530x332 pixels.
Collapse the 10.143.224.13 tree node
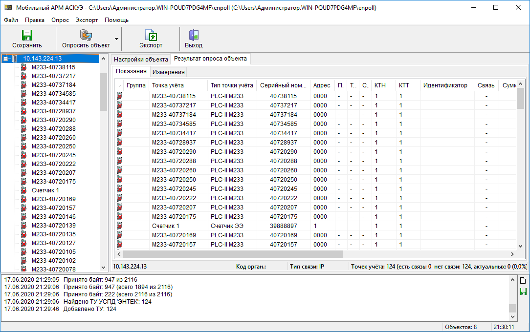click(x=6, y=59)
